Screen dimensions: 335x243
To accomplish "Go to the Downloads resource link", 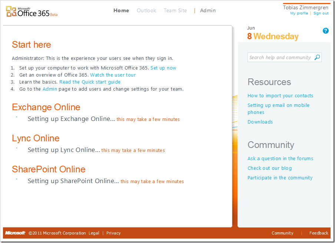I will (260, 122).
